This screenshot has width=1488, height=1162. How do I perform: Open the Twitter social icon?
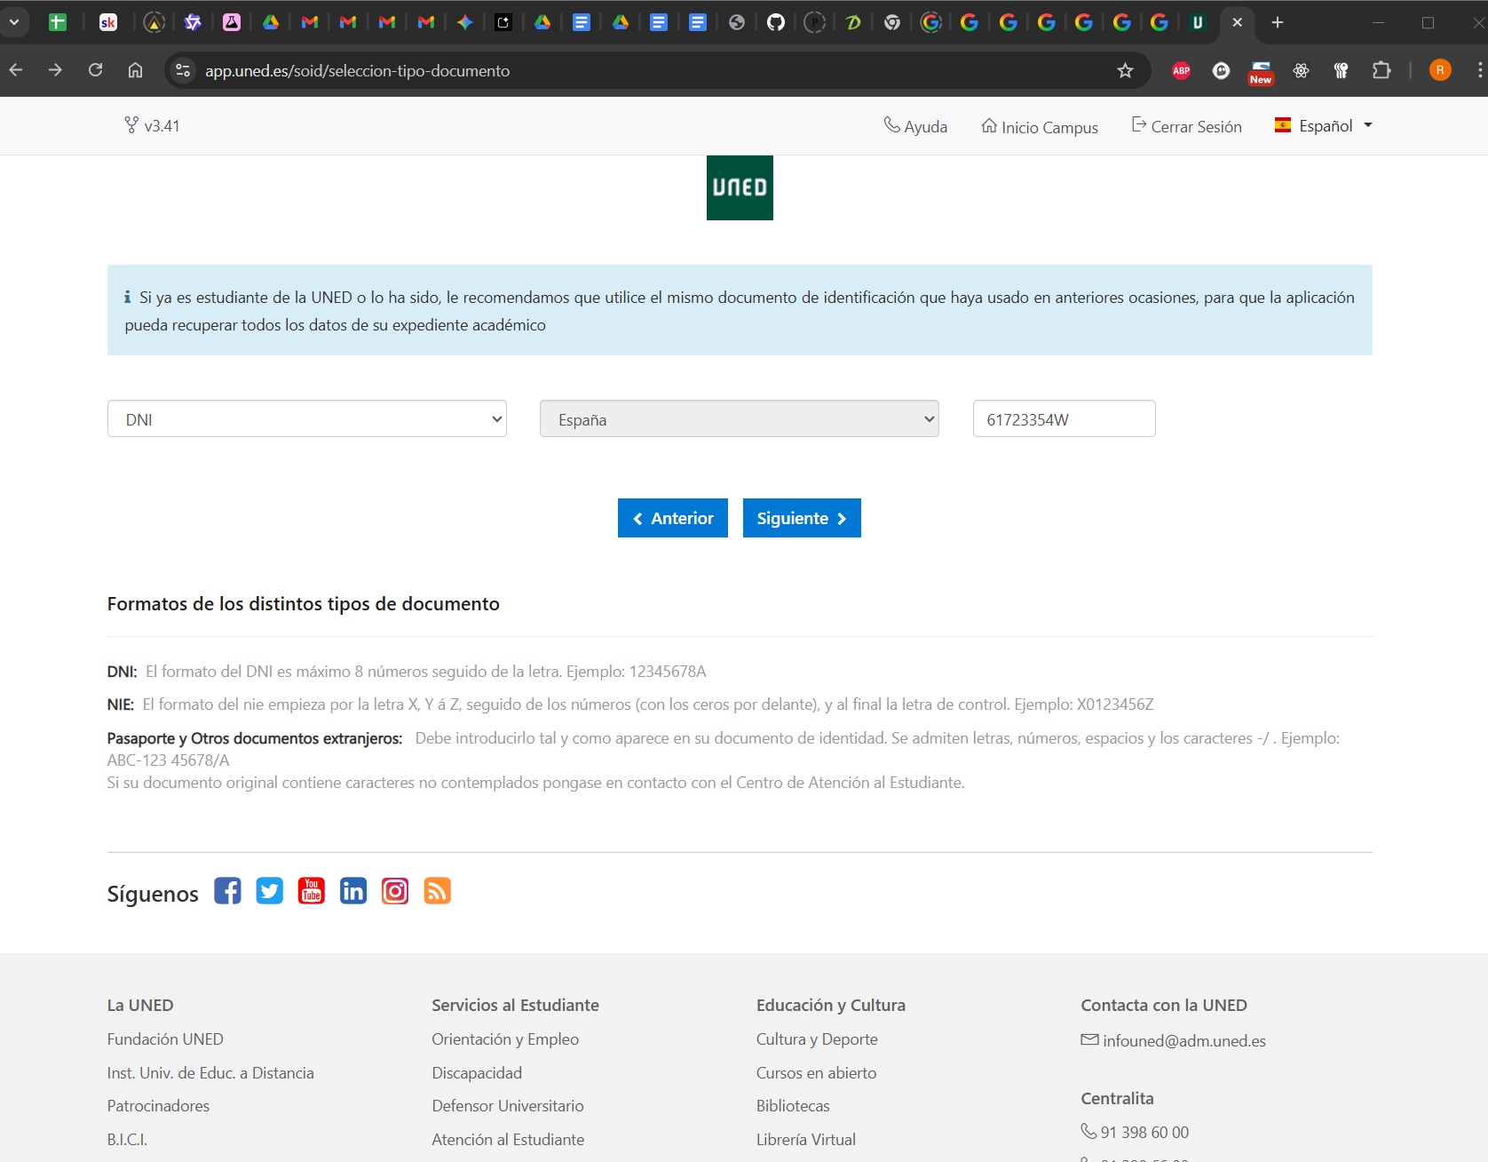point(269,891)
